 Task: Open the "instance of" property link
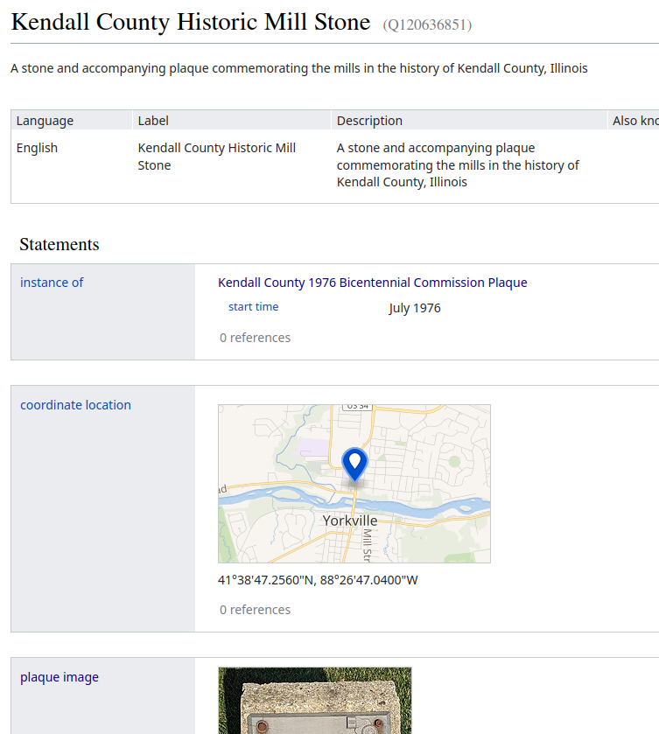[x=52, y=283]
